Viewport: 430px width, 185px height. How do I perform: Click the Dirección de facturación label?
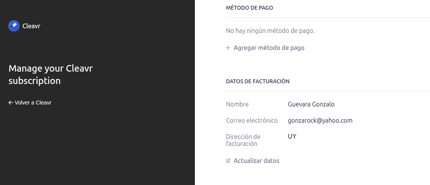(243, 140)
